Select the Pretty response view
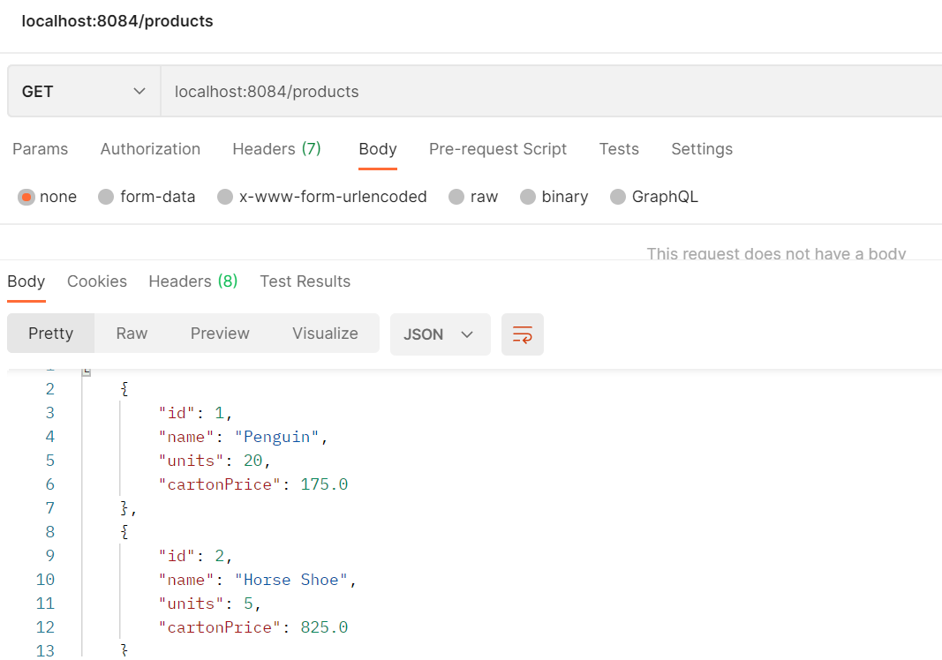The height and width of the screenshot is (660, 942). point(51,334)
